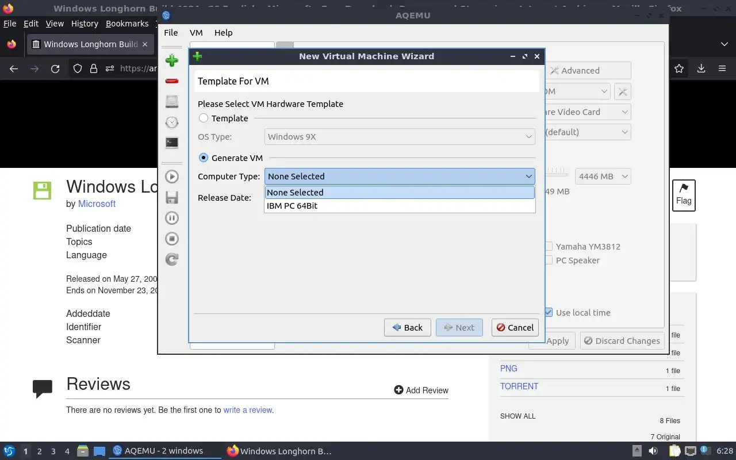Open the Firefox hamburger menu
Image resolution: width=736 pixels, height=460 pixels.
click(x=722, y=68)
